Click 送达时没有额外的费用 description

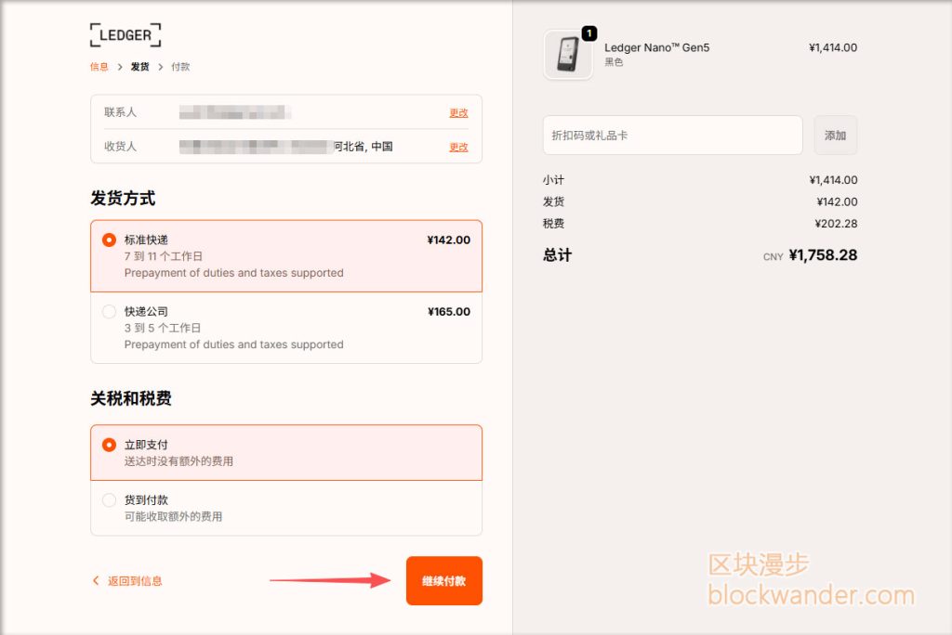click(178, 461)
